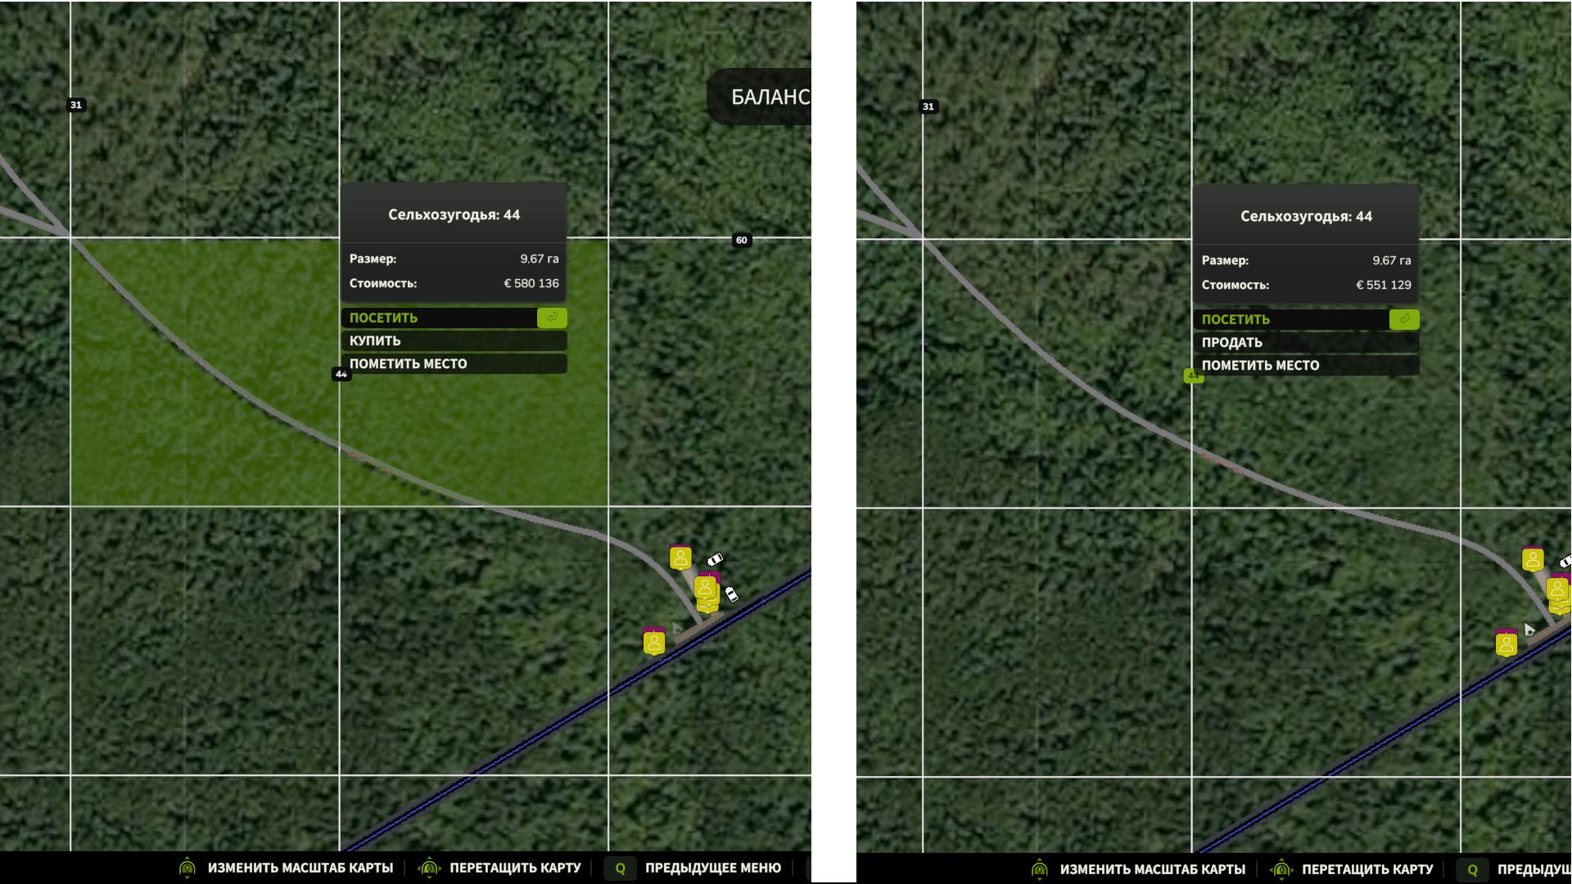Click the upper white vehicle icon, БАЛАНС map
The image size is (1572, 884).
715,560
